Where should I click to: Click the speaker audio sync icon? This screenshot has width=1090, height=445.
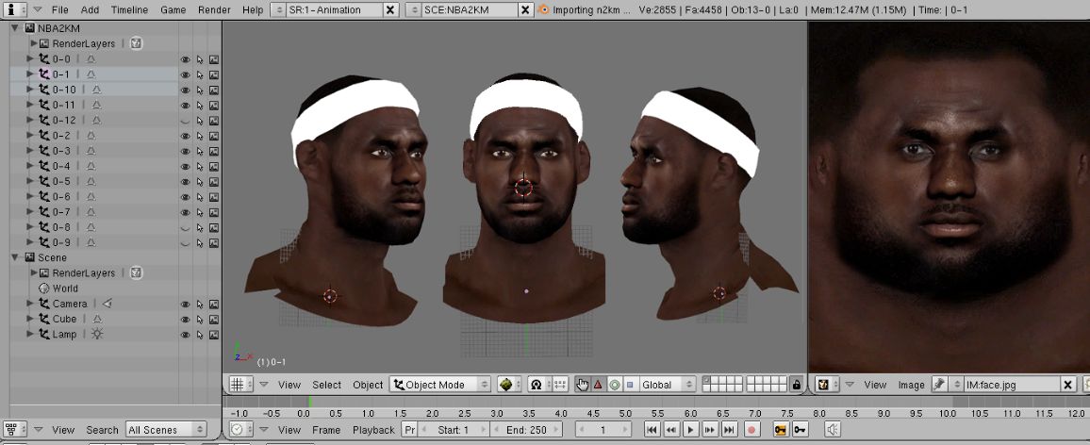tap(833, 430)
